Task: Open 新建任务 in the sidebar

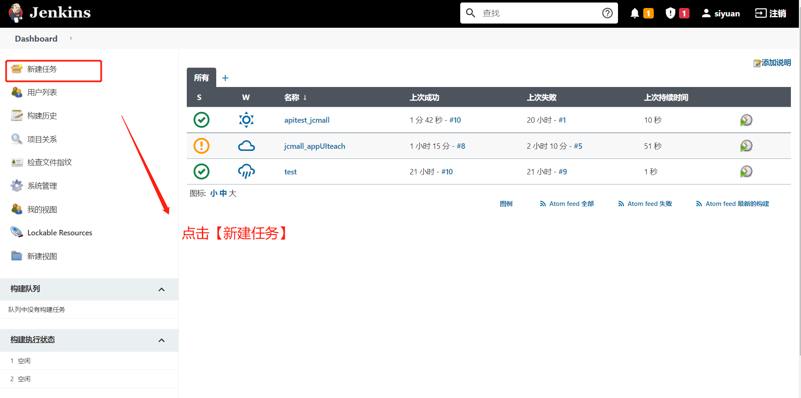Action: (x=42, y=69)
